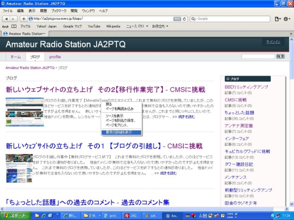294x220 pixels.
Task: Reload the page using the refresh icon
Action: [x=184, y=19]
